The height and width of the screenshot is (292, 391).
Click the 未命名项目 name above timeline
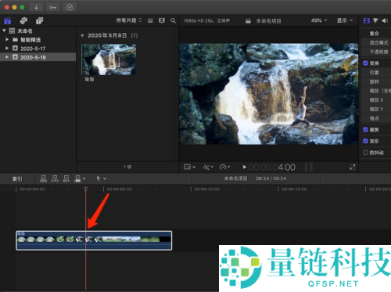[235, 178]
